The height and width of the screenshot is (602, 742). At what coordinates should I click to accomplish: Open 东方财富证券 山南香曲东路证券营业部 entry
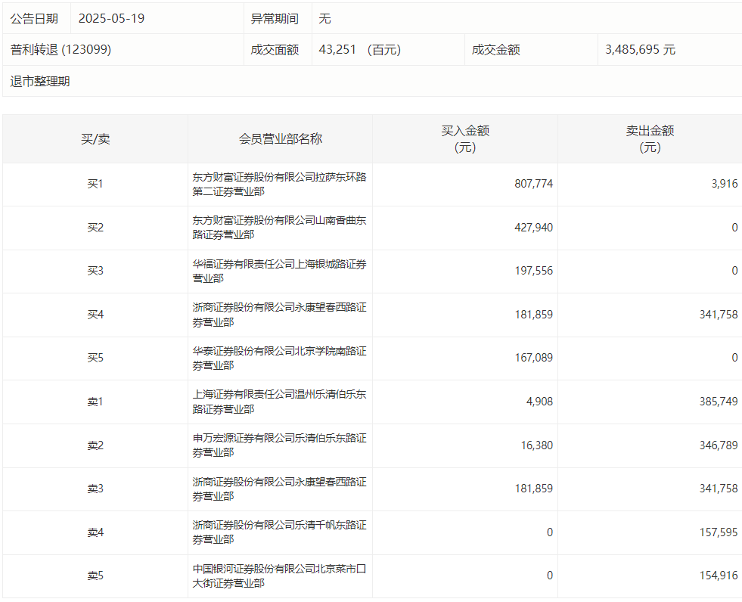pos(279,228)
